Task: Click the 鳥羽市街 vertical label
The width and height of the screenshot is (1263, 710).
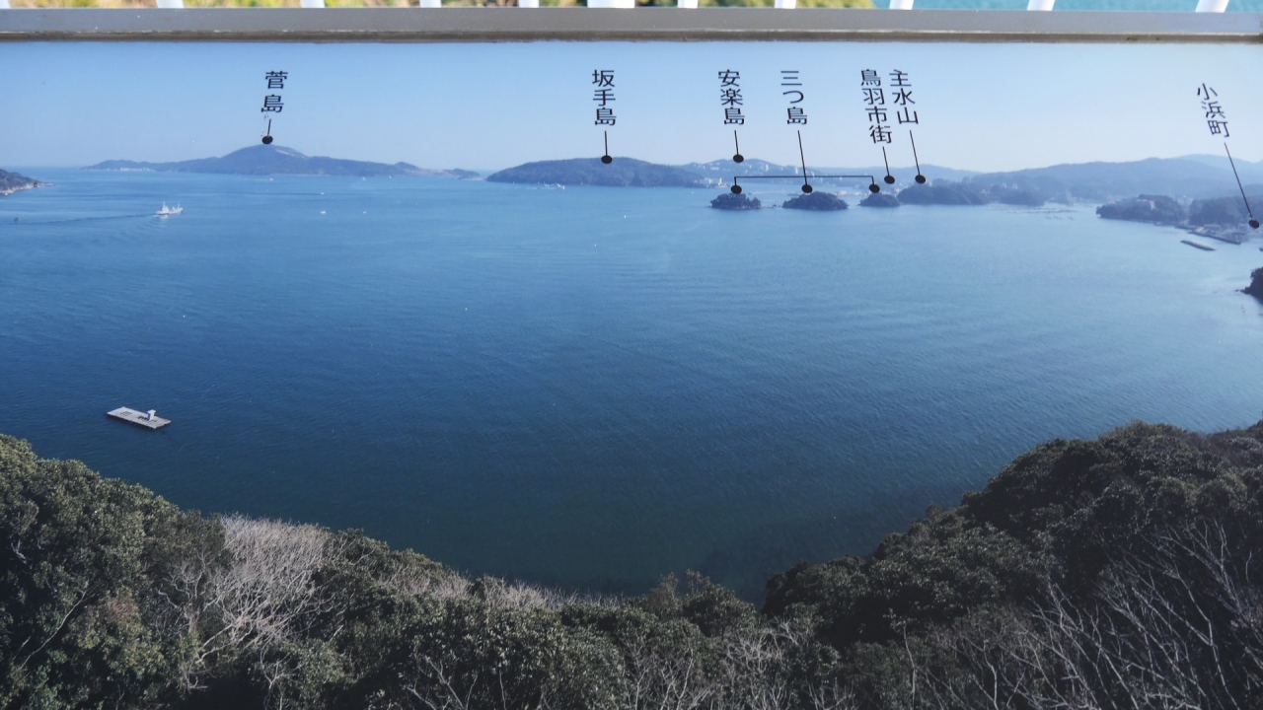Action: click(x=874, y=106)
